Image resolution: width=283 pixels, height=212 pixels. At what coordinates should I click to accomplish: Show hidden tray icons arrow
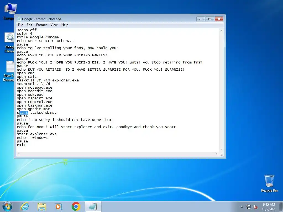242,207
